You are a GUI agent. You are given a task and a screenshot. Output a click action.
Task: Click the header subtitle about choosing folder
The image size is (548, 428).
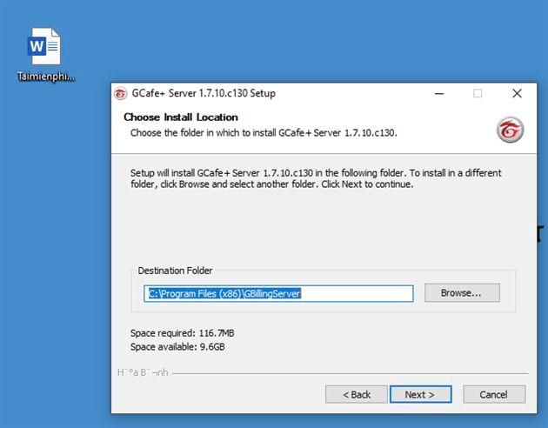264,133
